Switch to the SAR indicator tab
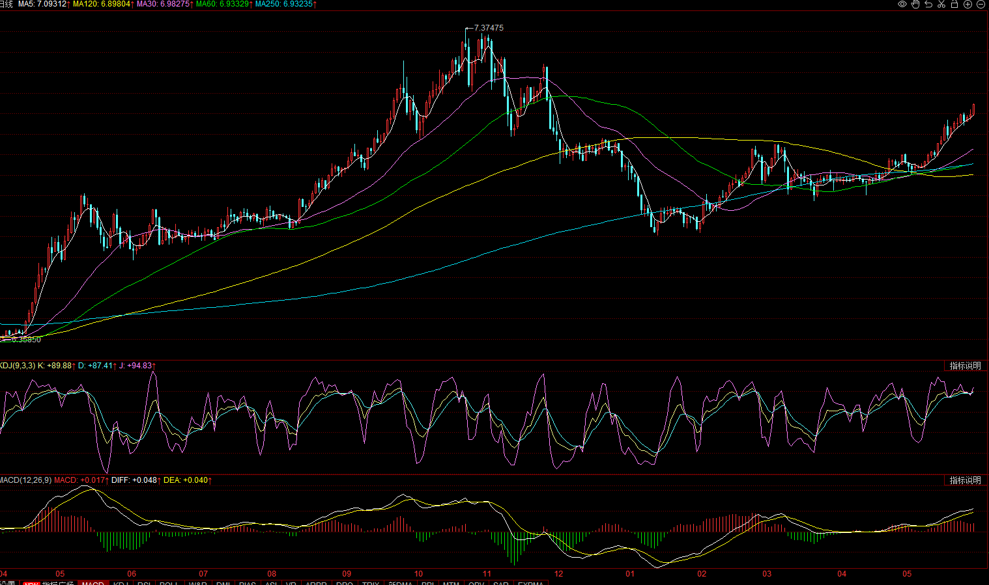The height and width of the screenshot is (585, 989). (500, 582)
